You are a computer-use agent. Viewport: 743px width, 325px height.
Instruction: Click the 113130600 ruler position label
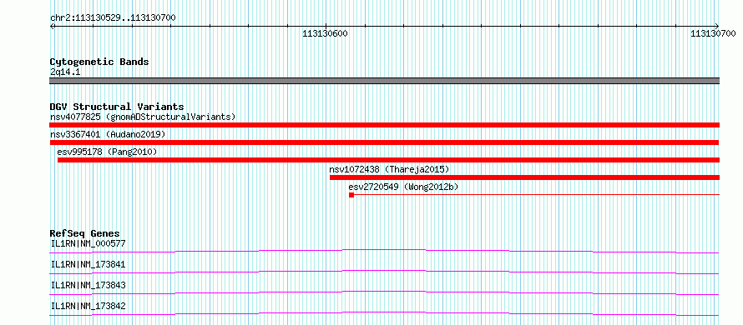(x=325, y=33)
